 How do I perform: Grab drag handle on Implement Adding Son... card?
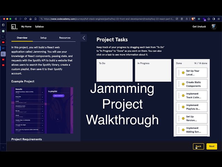tap(179, 130)
